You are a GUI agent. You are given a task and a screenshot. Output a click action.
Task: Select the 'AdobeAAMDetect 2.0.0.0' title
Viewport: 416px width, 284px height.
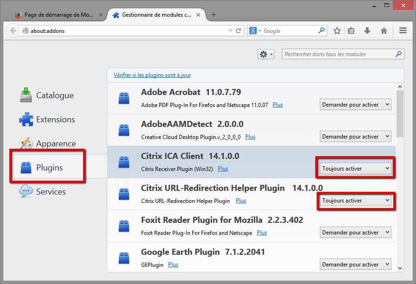coord(192,124)
